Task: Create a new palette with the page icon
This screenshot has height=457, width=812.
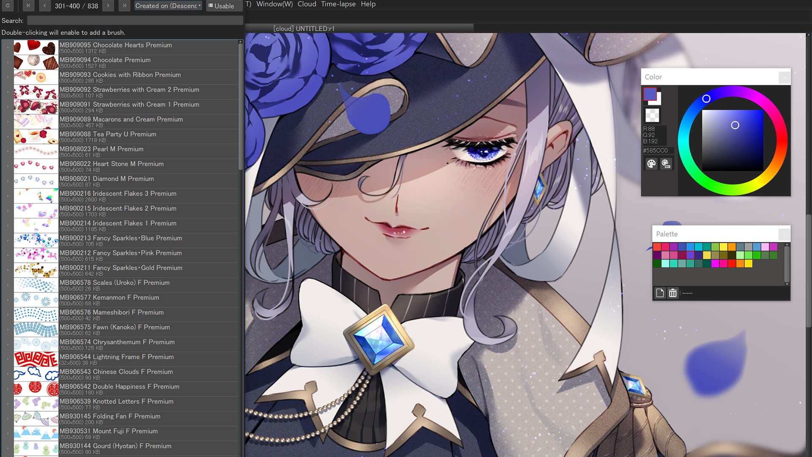Action: click(660, 293)
